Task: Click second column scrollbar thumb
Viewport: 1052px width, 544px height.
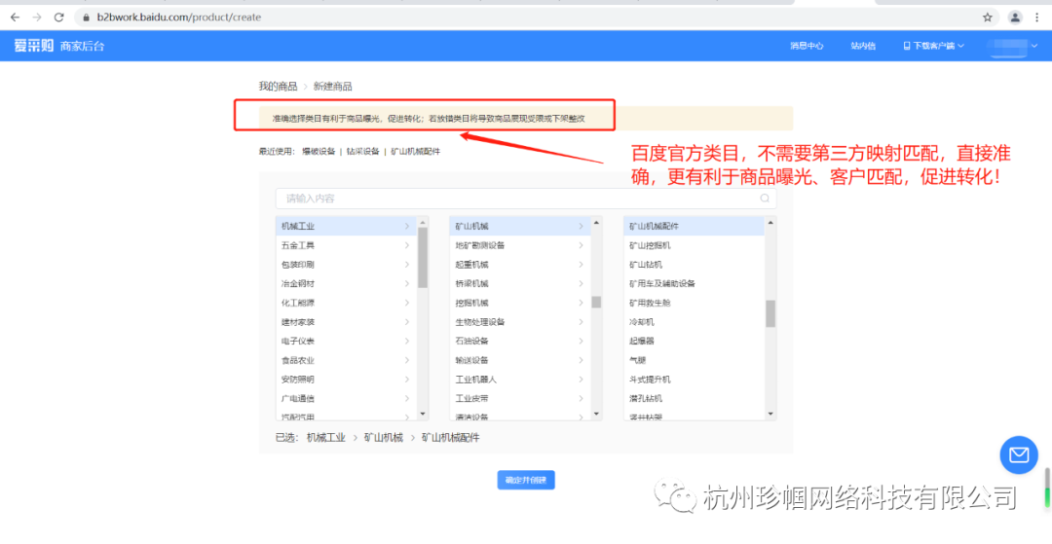Action: (596, 302)
